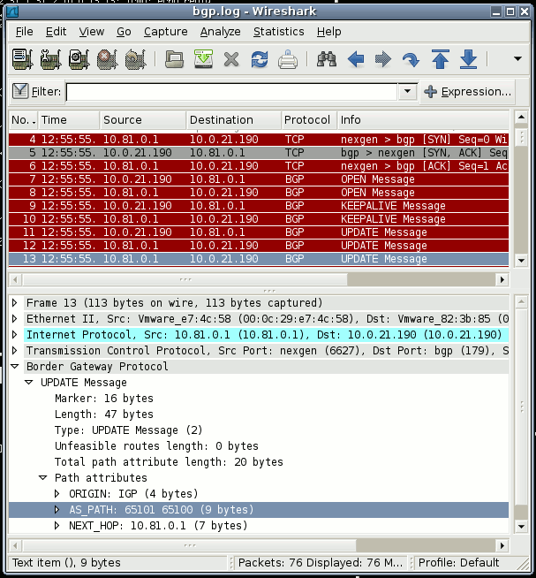Select 'Type: UPDATE Message (2)' field

coord(129,430)
